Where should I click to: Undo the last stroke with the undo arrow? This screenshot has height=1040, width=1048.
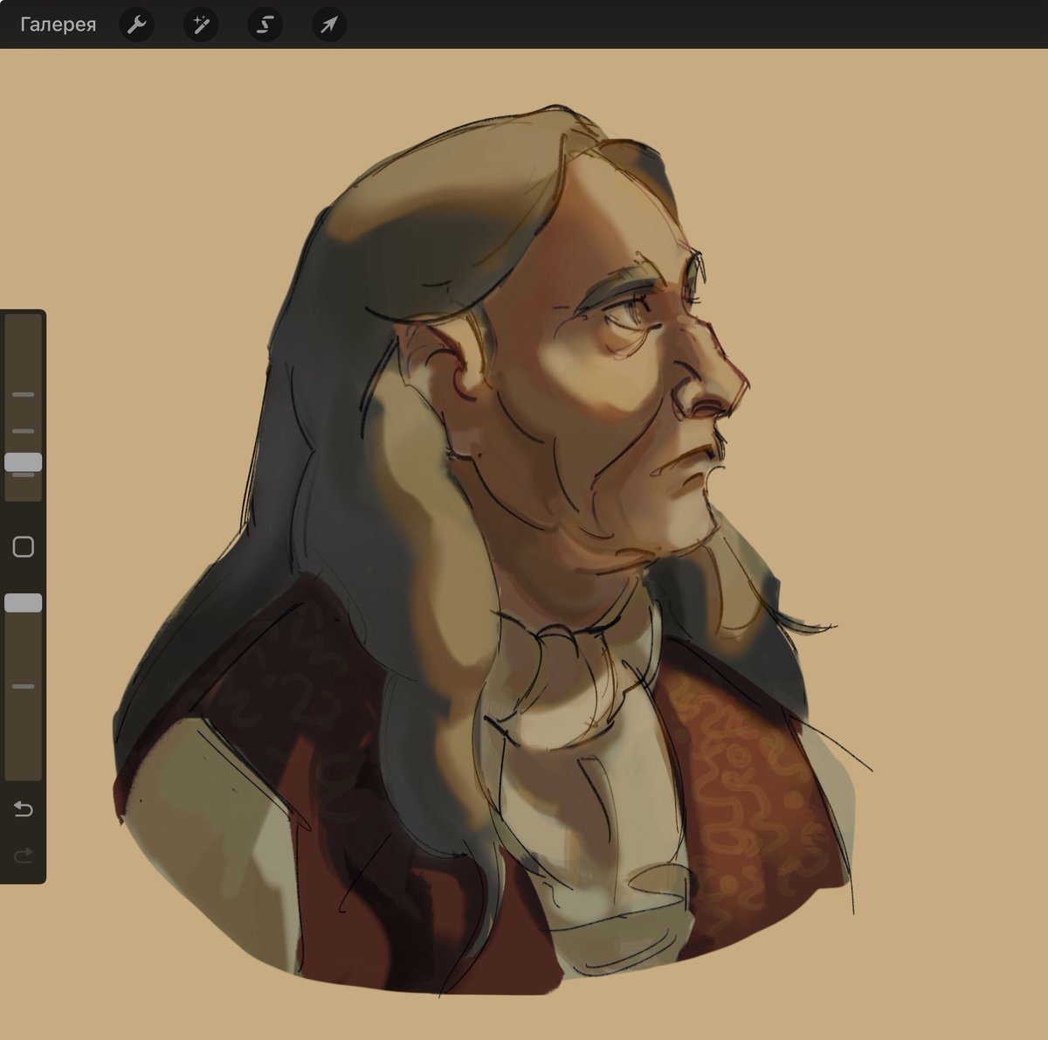24,808
